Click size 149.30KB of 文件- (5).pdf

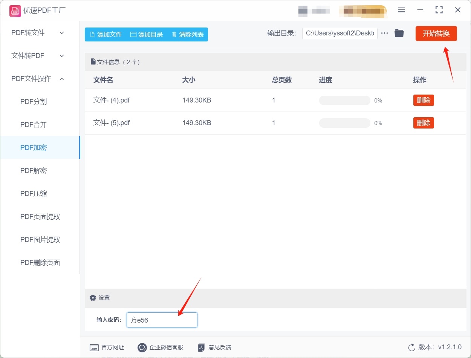click(x=197, y=123)
